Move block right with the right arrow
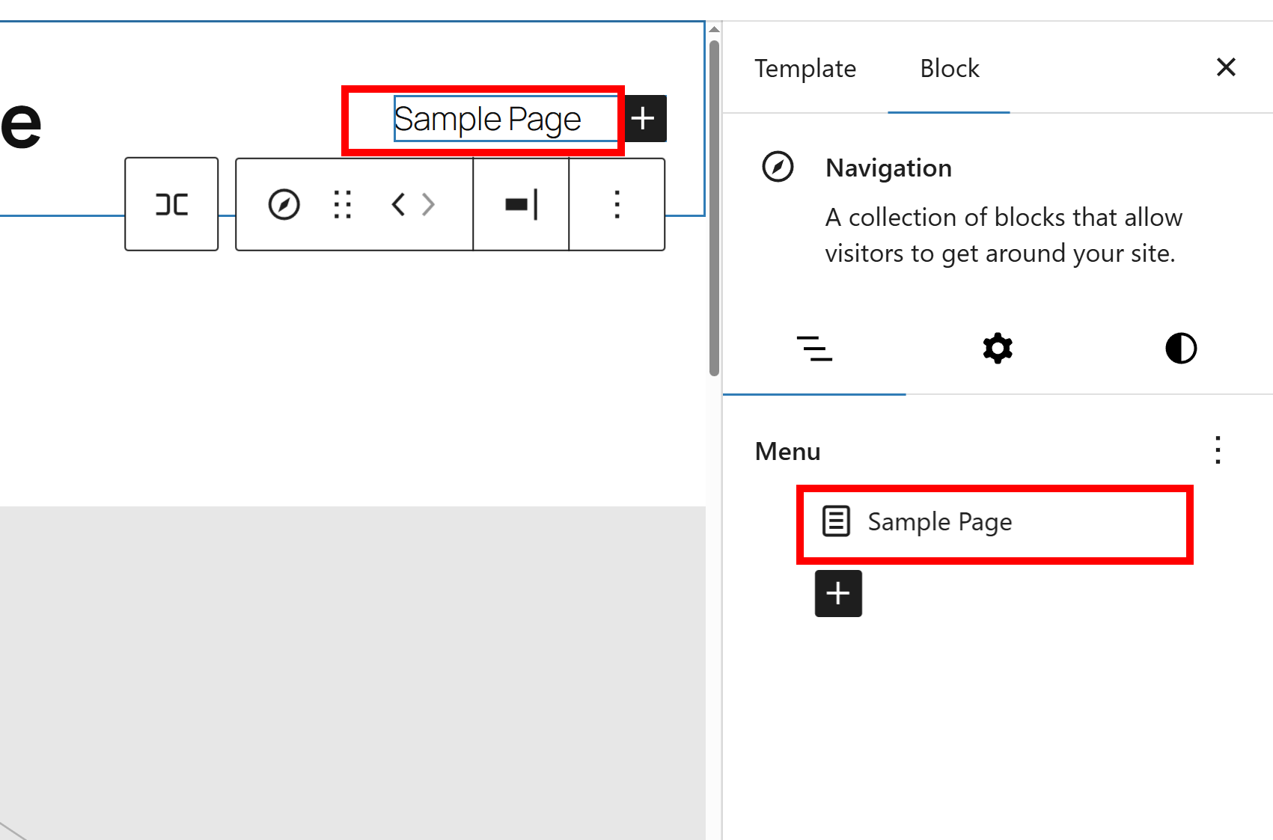The width and height of the screenshot is (1273, 840). click(x=428, y=204)
